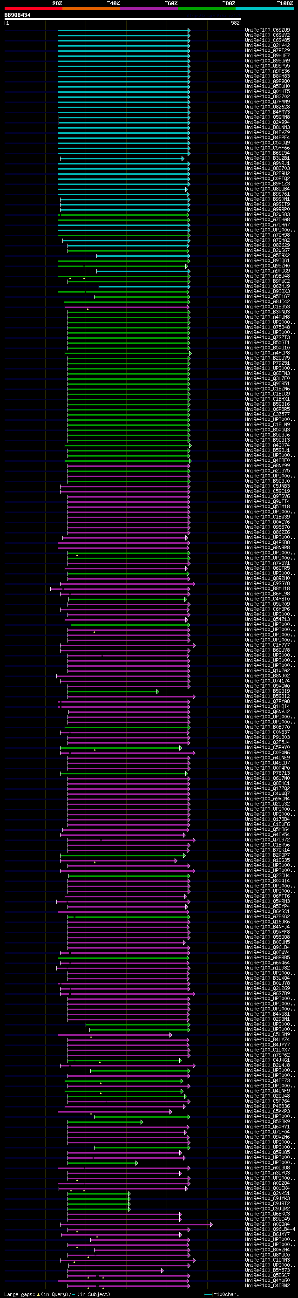Click the shorter cyan alignment bar of UniRef100_B3U2B1

[122, 159]
